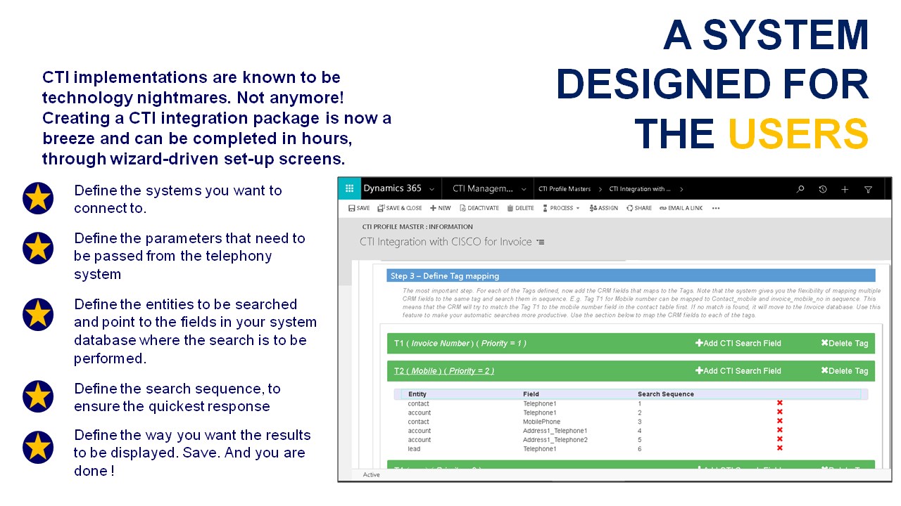
Task: Expand the CTI Management area dropdown
Action: [x=524, y=189]
